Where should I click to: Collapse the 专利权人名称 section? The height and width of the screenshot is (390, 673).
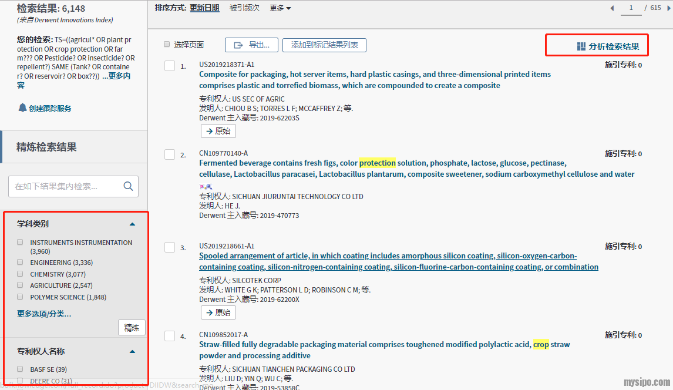click(x=132, y=351)
